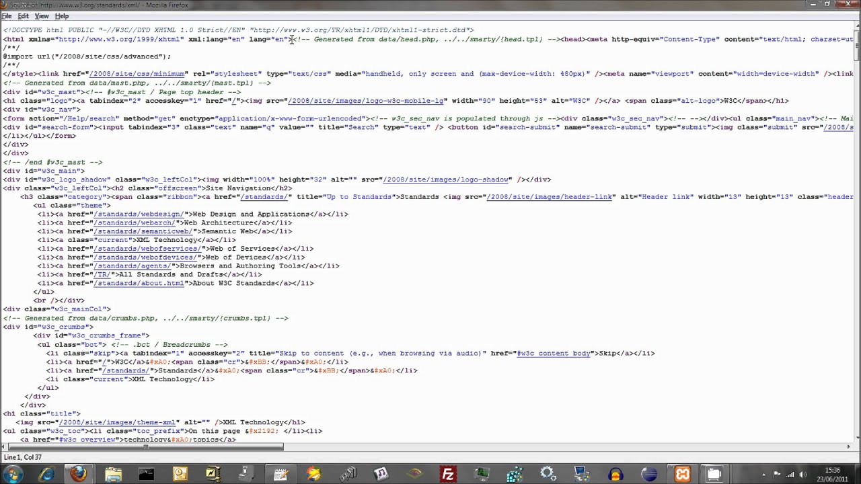Follow the /standards/webofdevices/ href link
Viewport: 861px width, 484px height.
click(x=145, y=257)
